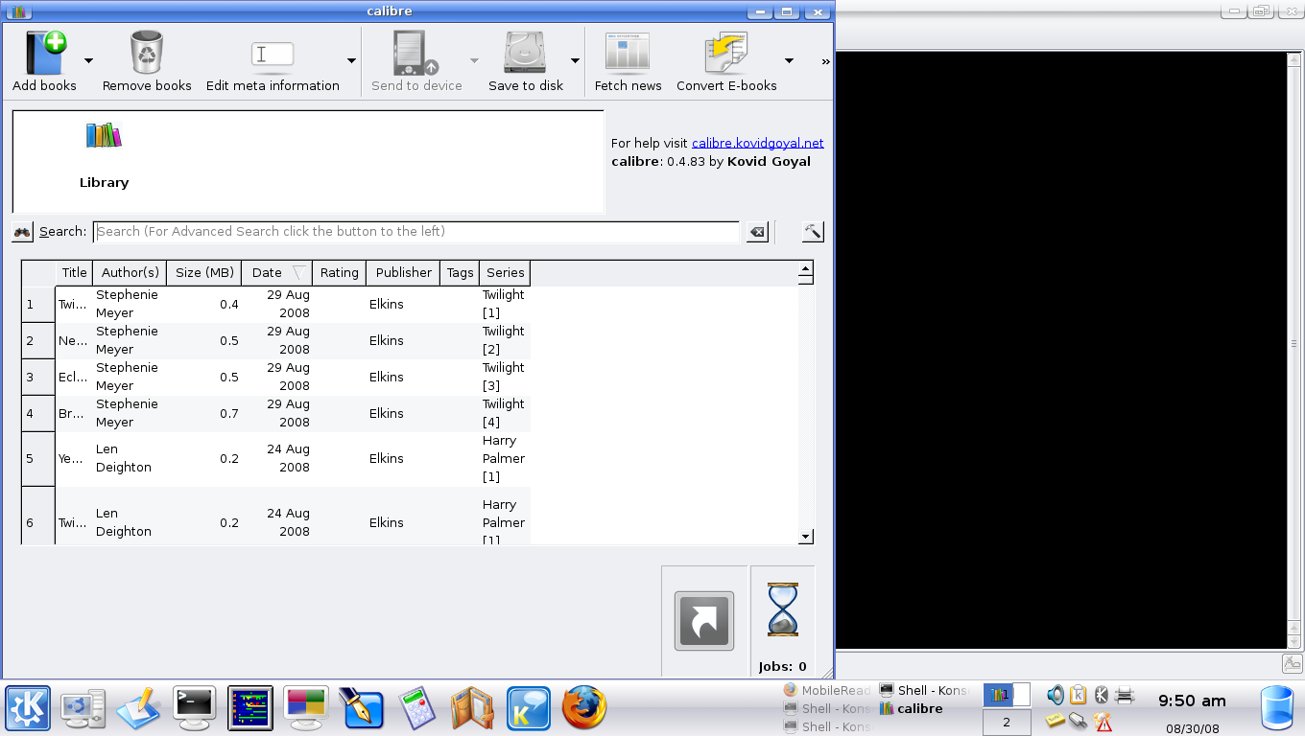Image resolution: width=1305 pixels, height=736 pixels.
Task: Click the warning triangle tray icon
Action: pyautogui.click(x=1103, y=721)
